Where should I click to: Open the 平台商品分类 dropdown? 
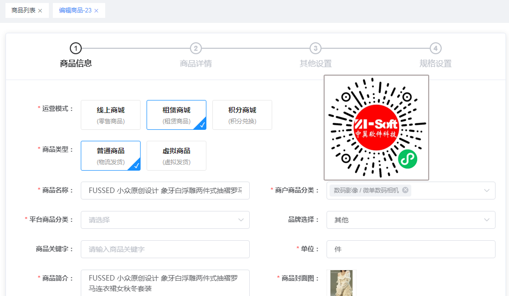pos(165,220)
